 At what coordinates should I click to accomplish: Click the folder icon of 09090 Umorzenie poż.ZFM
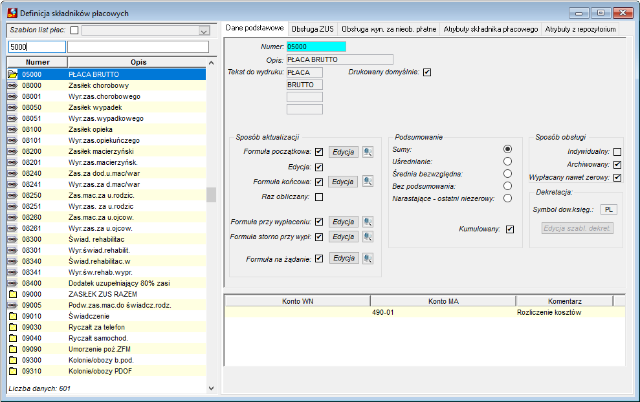click(13, 350)
